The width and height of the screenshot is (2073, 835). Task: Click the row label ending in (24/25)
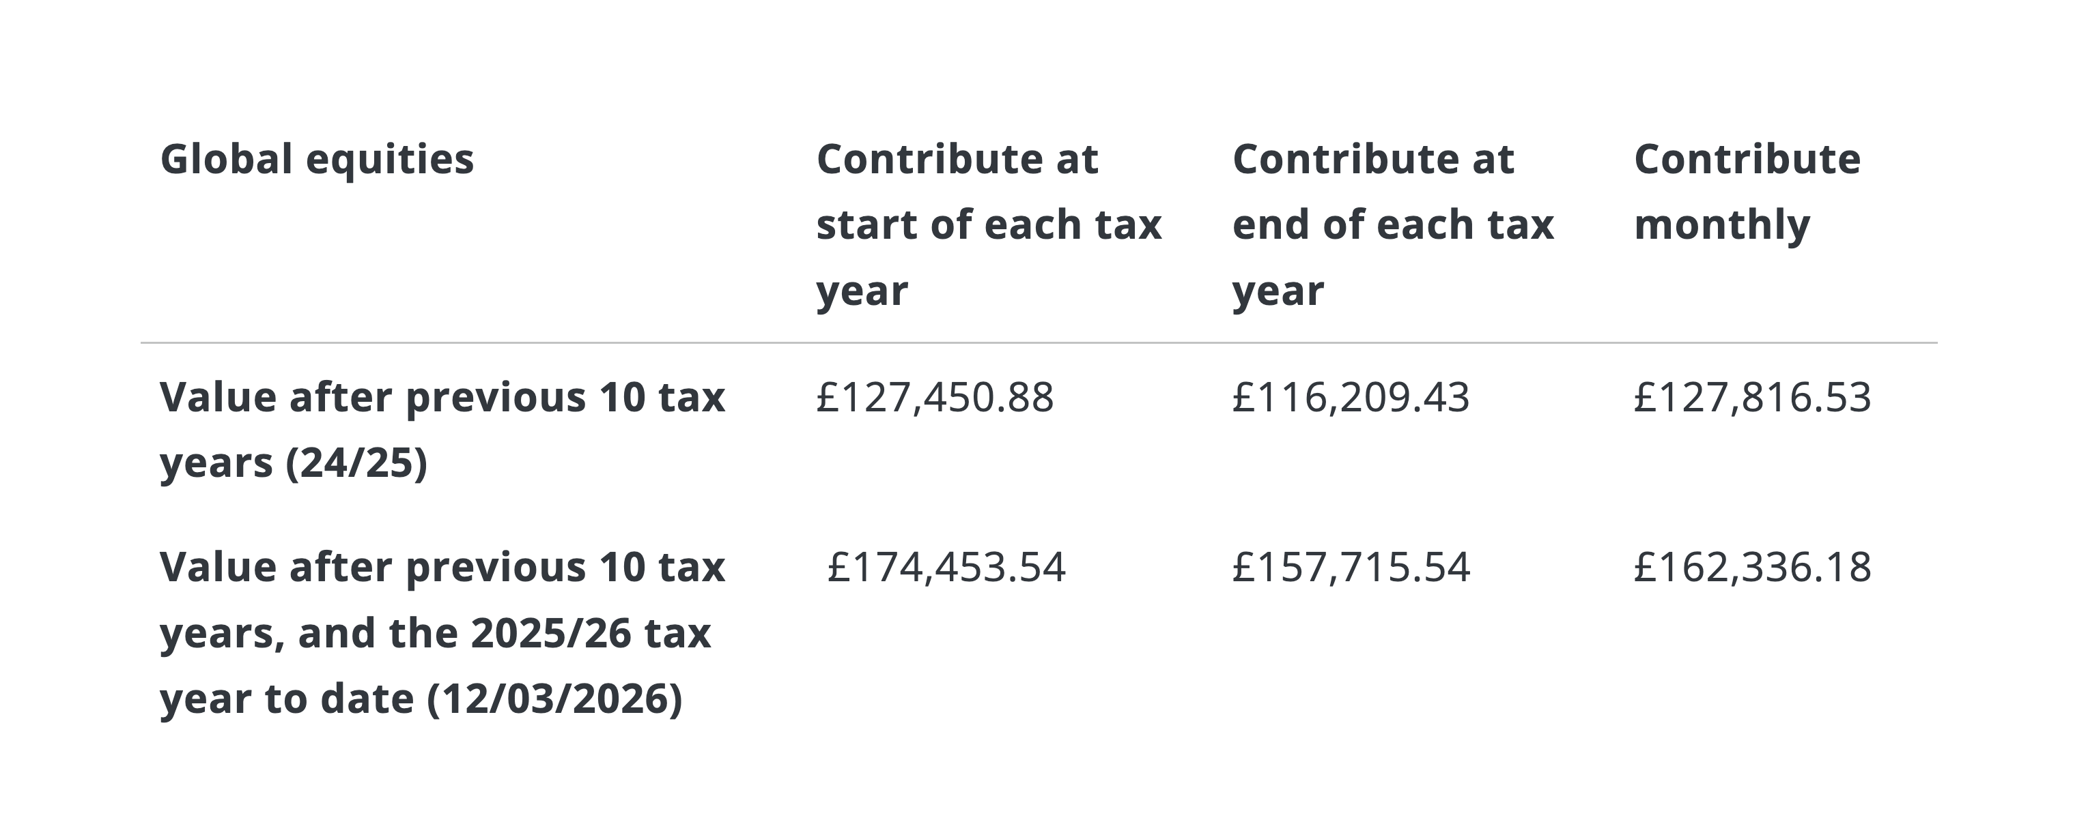[x=442, y=429]
